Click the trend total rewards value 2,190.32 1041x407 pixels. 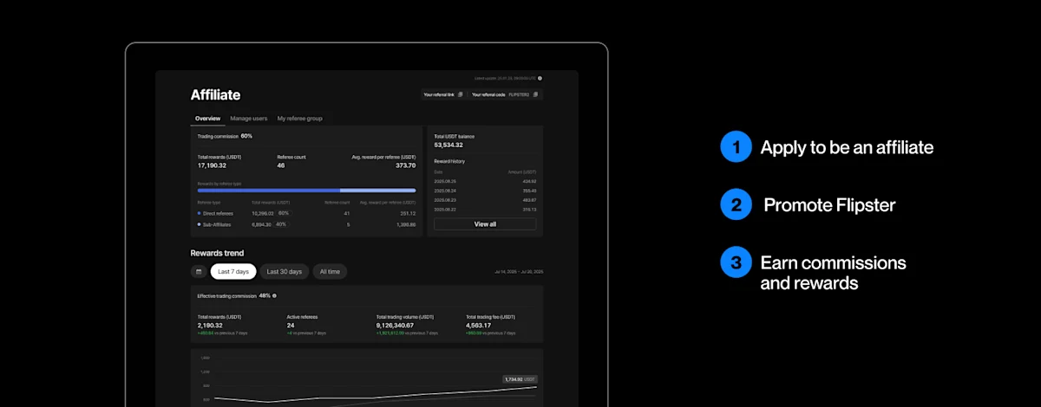coord(212,326)
